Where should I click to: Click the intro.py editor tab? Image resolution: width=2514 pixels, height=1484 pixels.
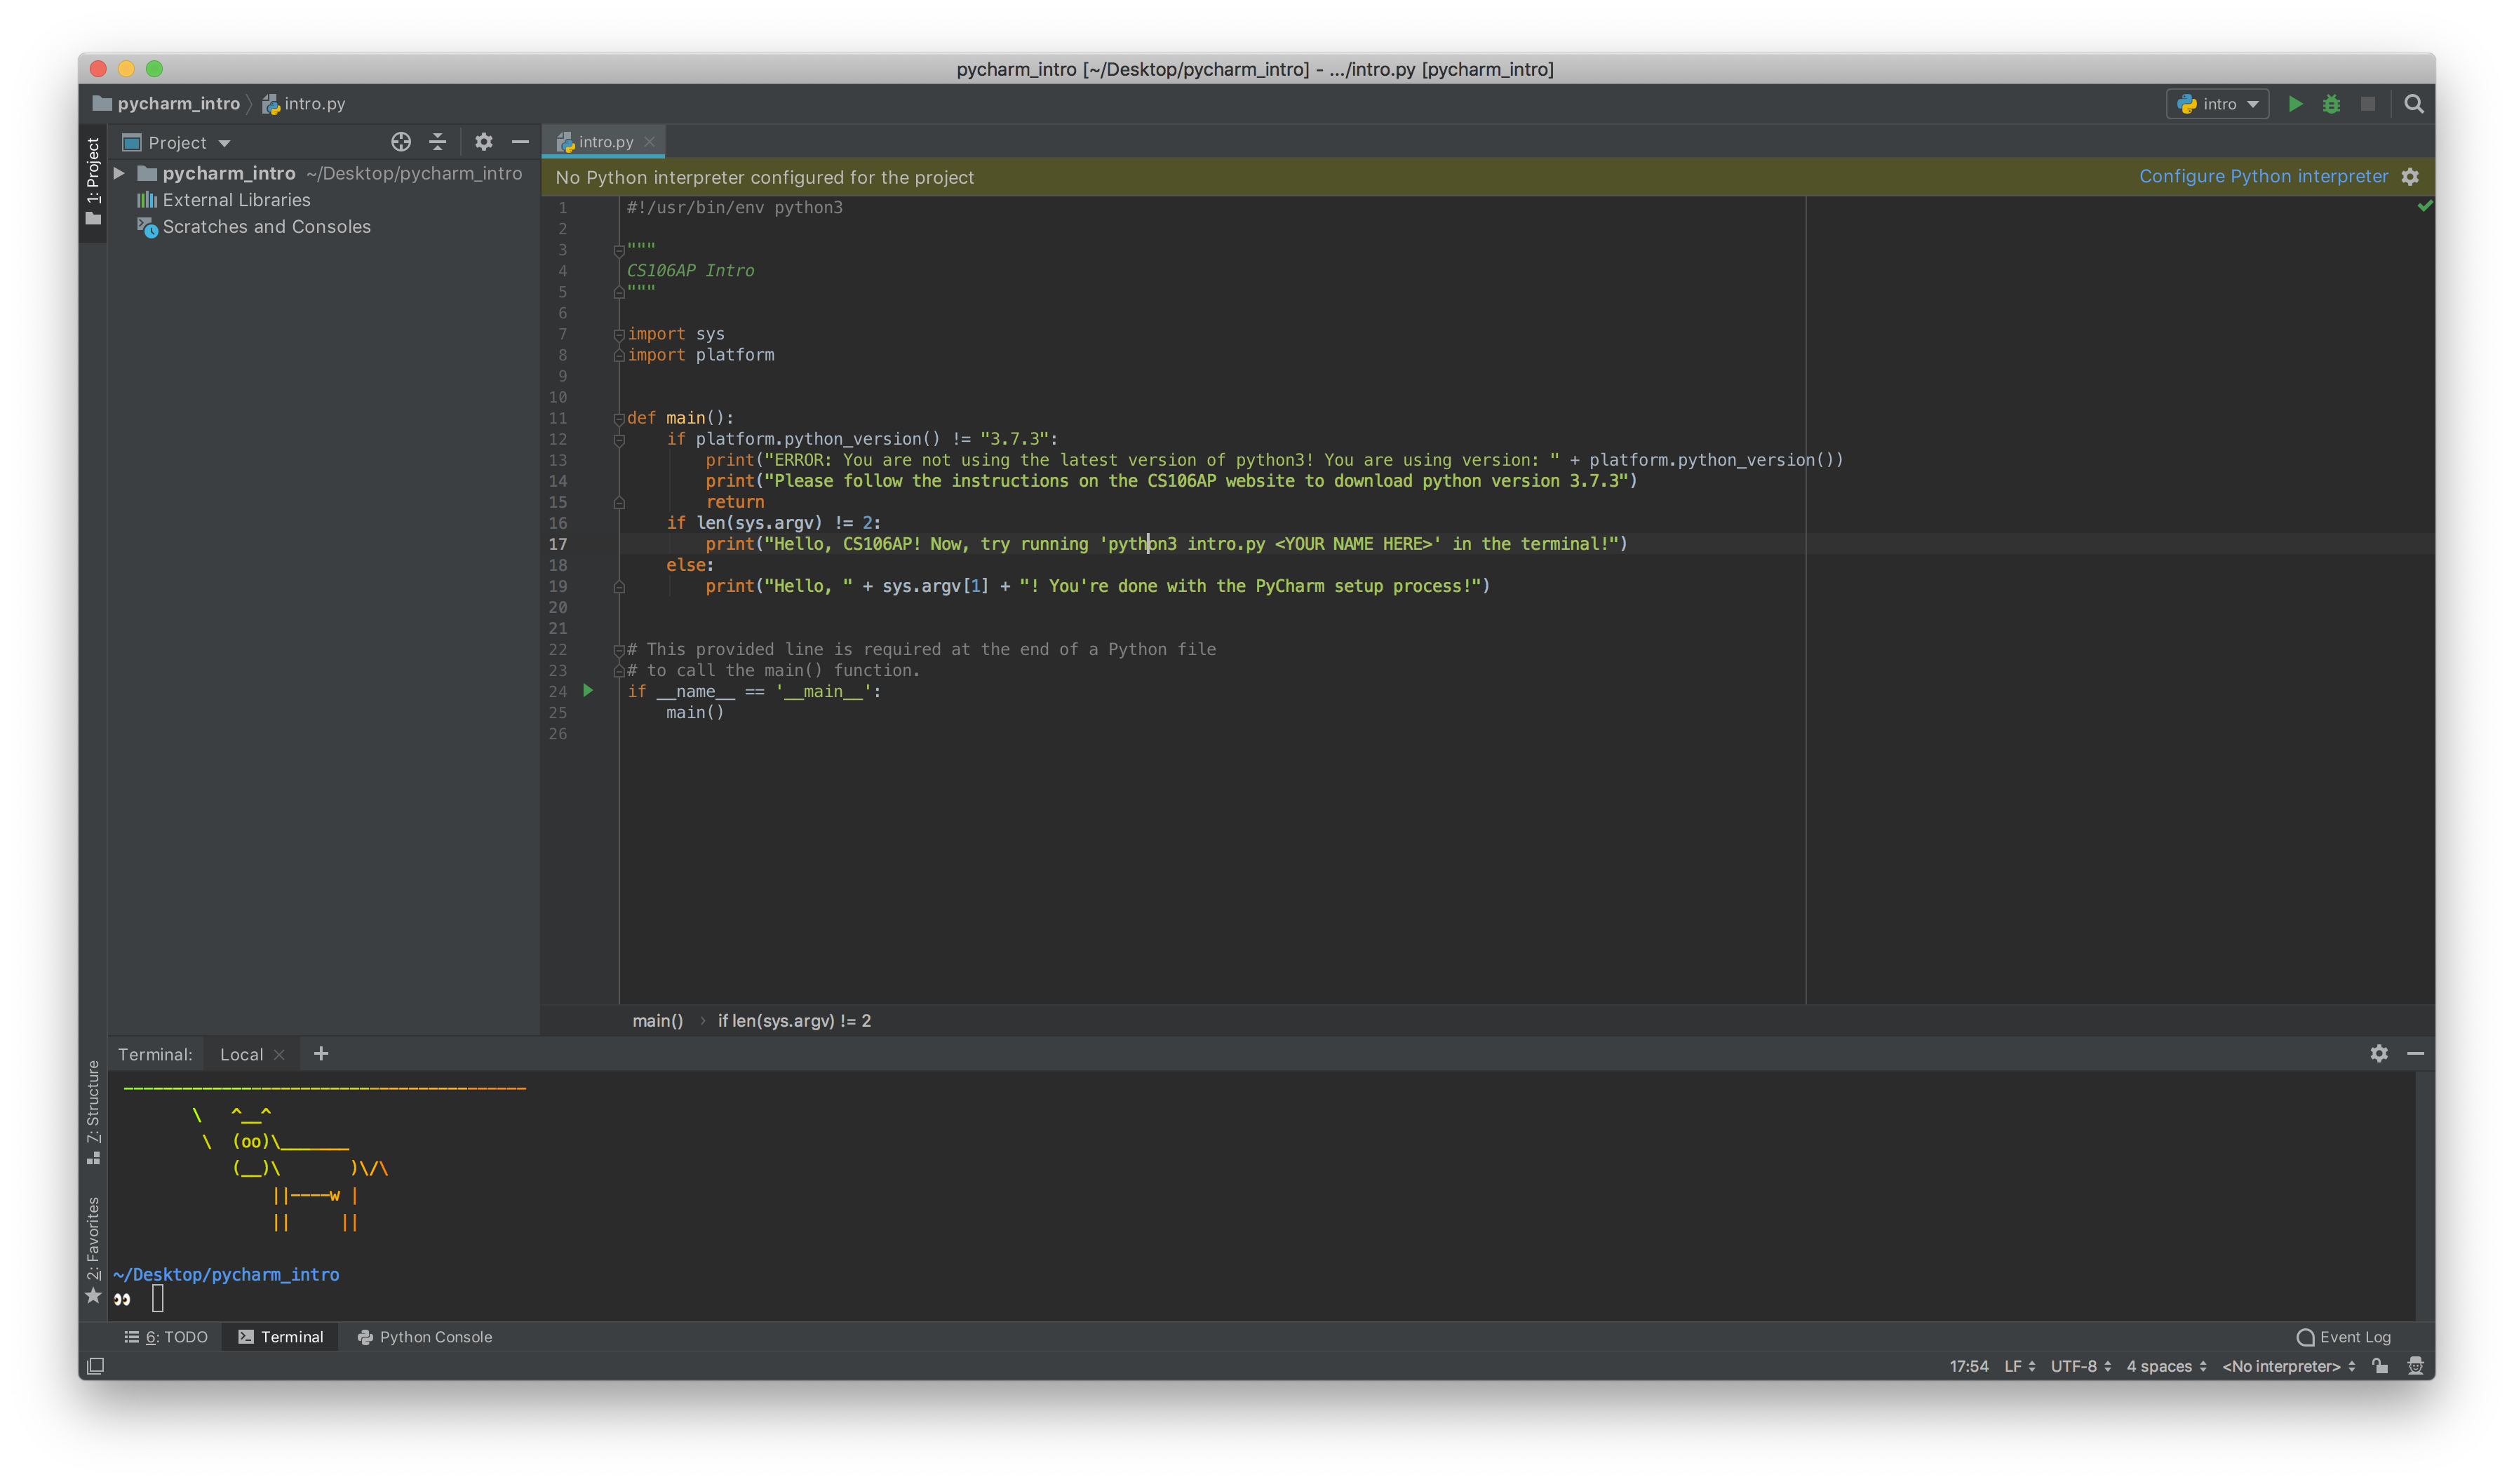599,142
